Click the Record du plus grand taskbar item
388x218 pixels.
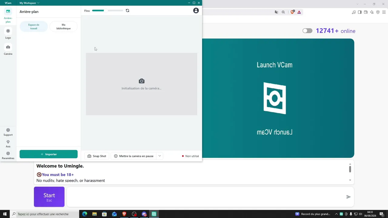(313, 214)
